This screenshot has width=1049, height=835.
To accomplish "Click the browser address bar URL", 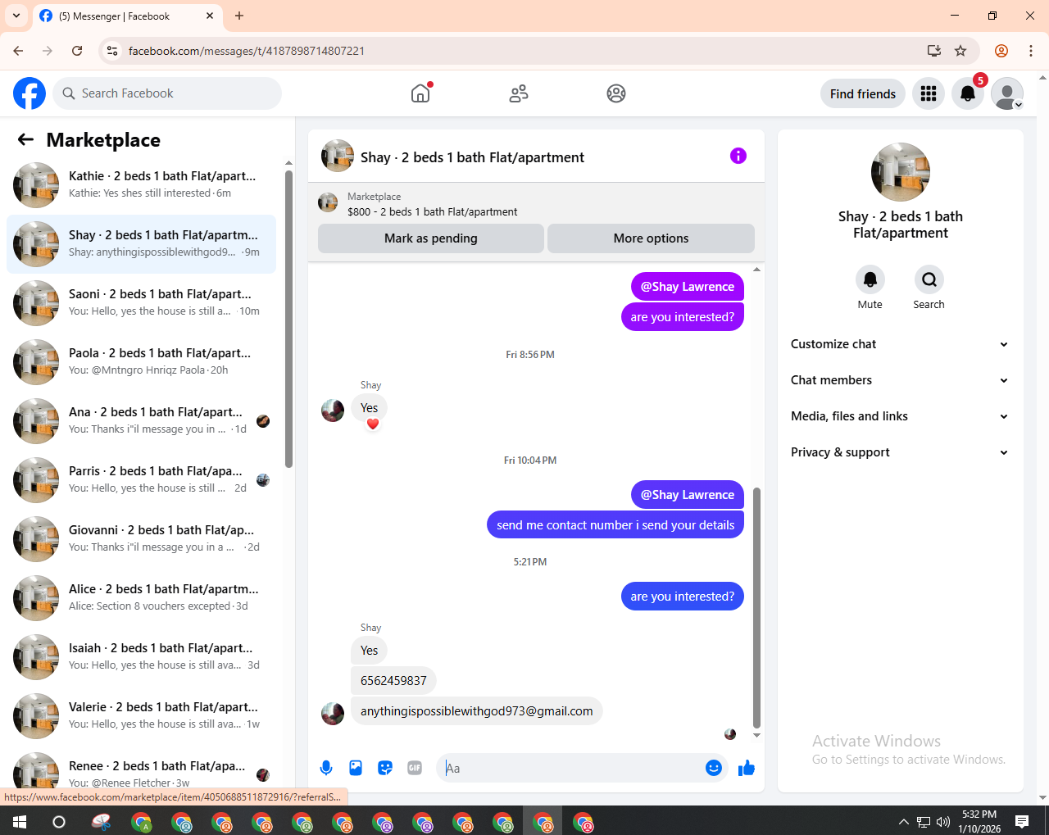I will coord(247,51).
